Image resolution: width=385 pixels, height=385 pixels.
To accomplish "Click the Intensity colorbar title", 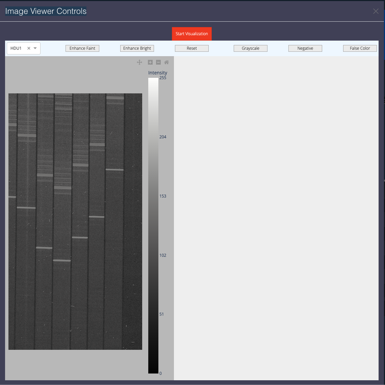I will coord(158,73).
